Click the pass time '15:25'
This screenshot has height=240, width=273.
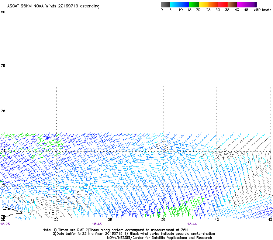[x=5, y=224]
